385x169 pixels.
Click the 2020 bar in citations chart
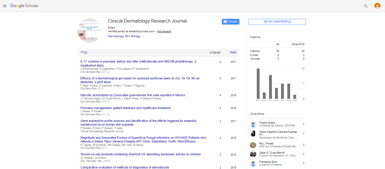coord(276,93)
